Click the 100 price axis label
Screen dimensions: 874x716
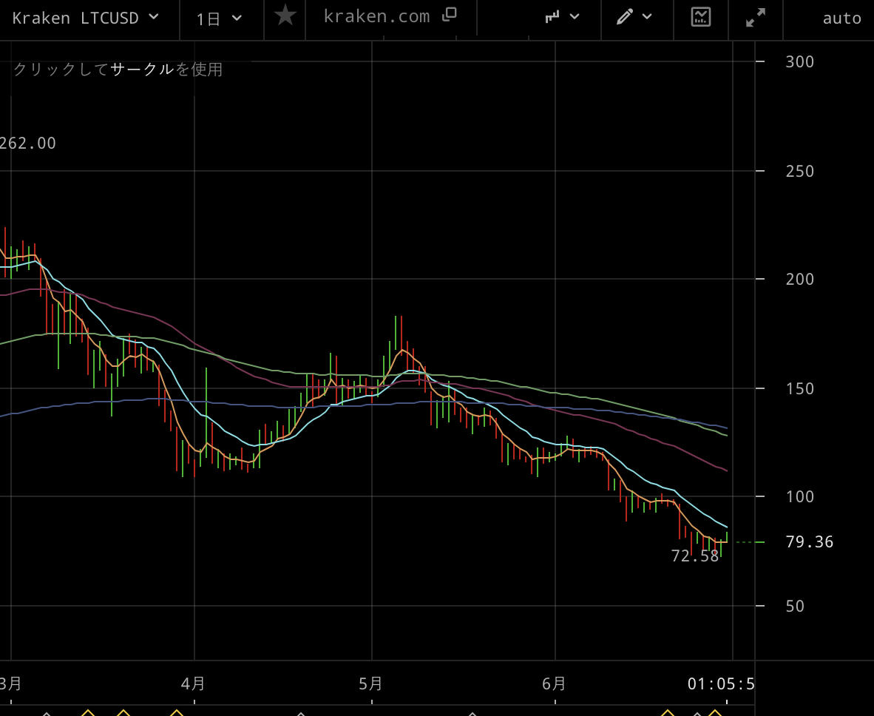800,496
